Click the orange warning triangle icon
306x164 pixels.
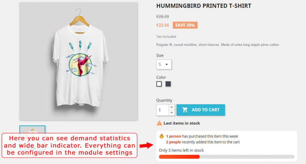point(159,123)
